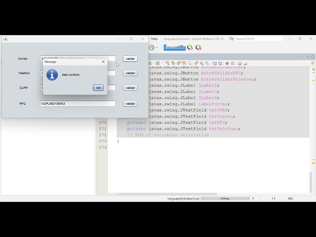Click Shift Line Left icon
Screen dimensions: 316x237
point(215,63)
